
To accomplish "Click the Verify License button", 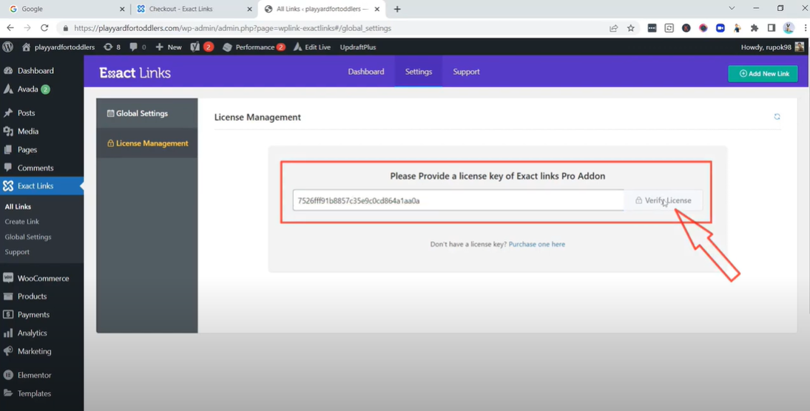I will tap(664, 200).
